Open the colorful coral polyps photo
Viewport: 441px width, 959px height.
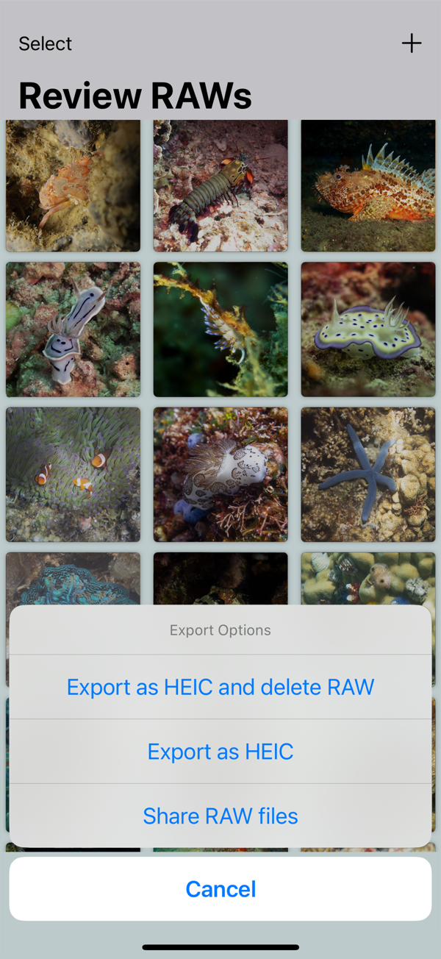368,579
